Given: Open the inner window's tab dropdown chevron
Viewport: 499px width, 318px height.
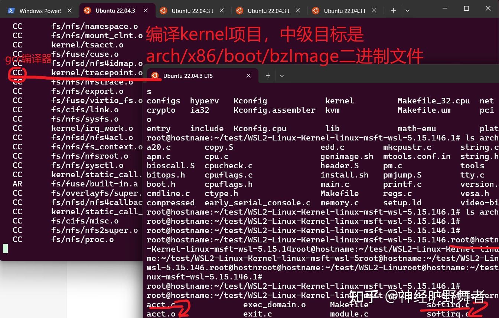Looking at the screenshot, I should [x=282, y=76].
